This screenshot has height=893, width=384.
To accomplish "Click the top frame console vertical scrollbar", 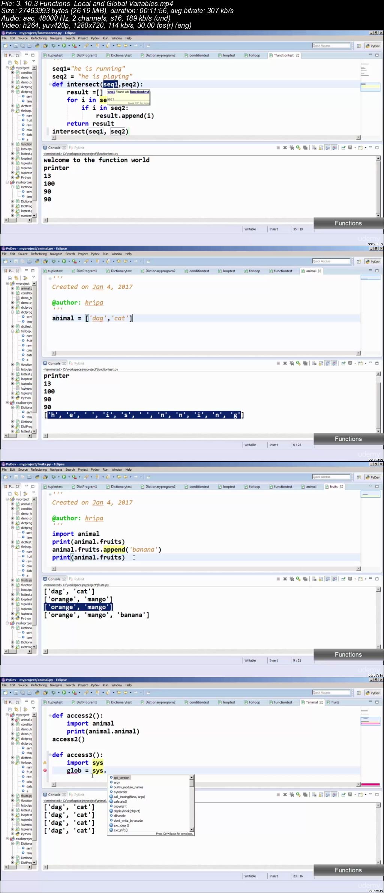I will coord(378,186).
